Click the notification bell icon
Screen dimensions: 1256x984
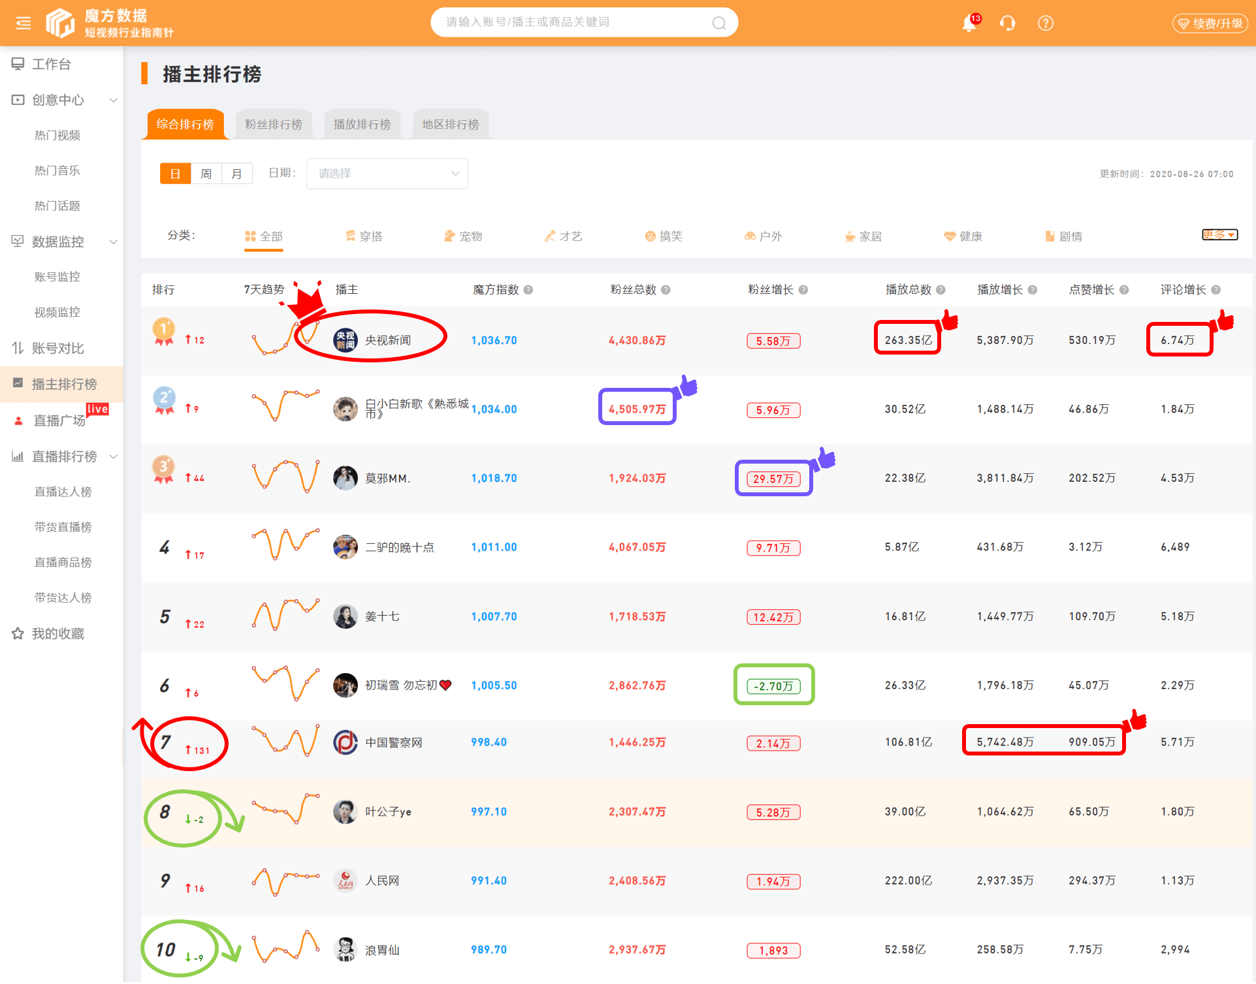(969, 23)
